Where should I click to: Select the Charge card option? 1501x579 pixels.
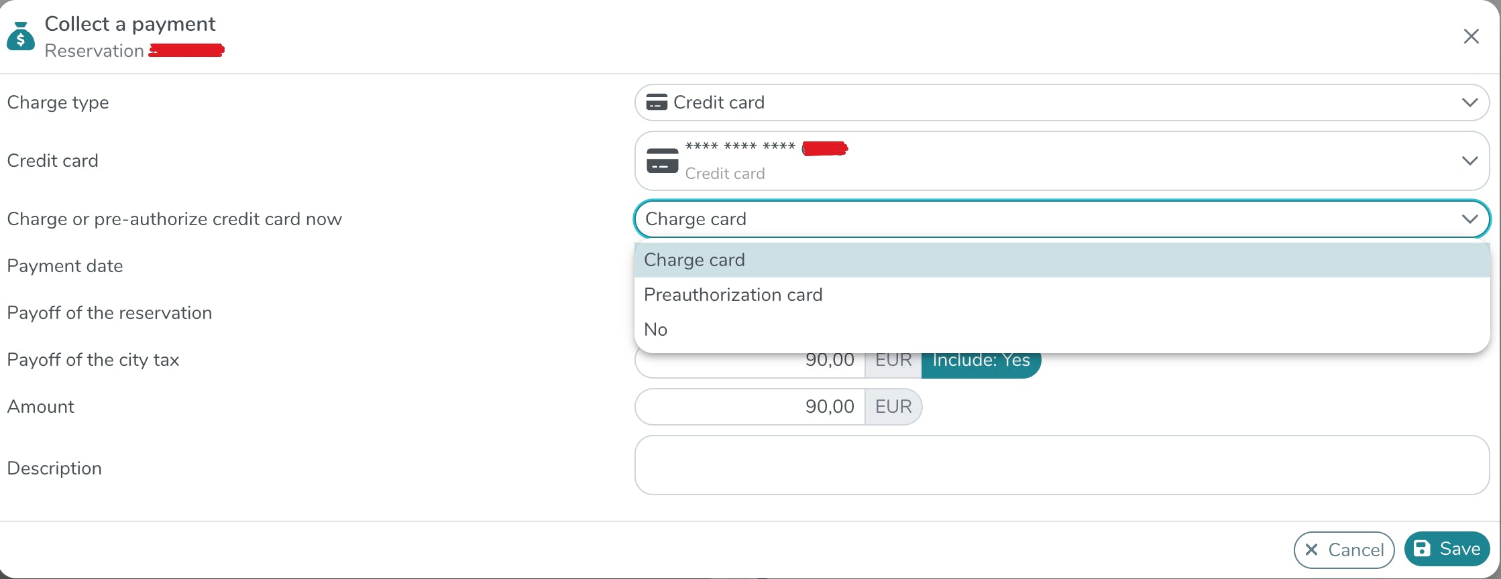click(694, 260)
